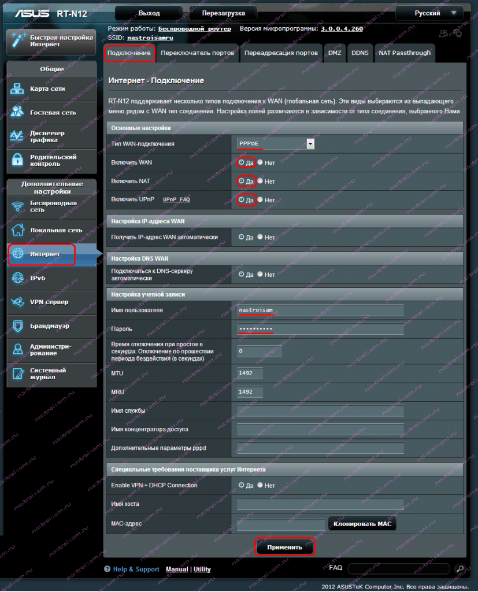478x592 pixels.
Task: Open the IPv6 globe icon
Action: pos(17,278)
